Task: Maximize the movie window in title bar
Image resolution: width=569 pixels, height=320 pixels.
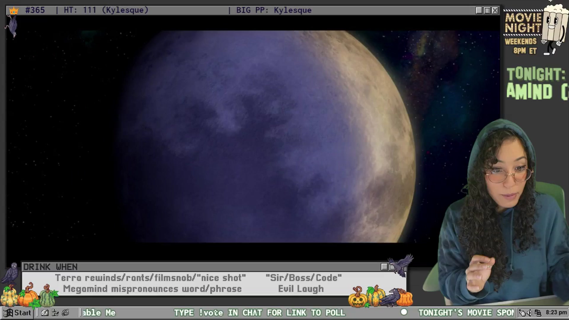Action: (x=487, y=10)
